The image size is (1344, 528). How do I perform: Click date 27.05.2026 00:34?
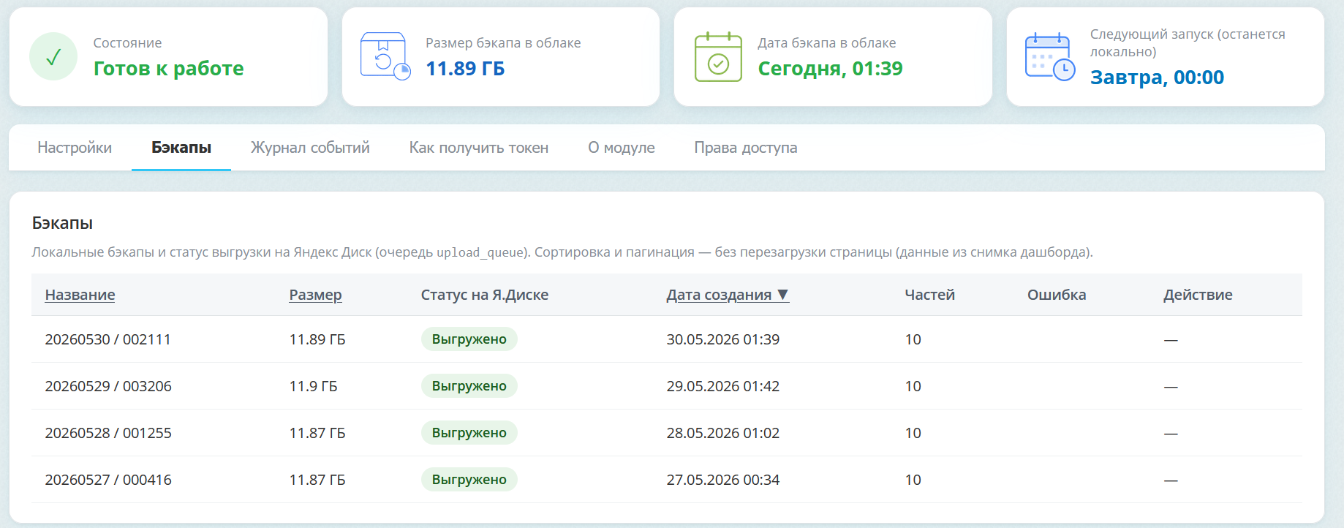click(x=723, y=480)
